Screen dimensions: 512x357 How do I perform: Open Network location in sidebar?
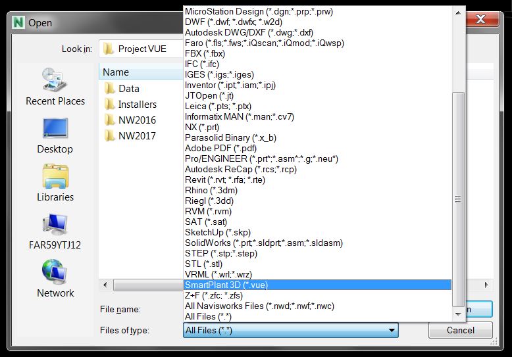click(55, 278)
